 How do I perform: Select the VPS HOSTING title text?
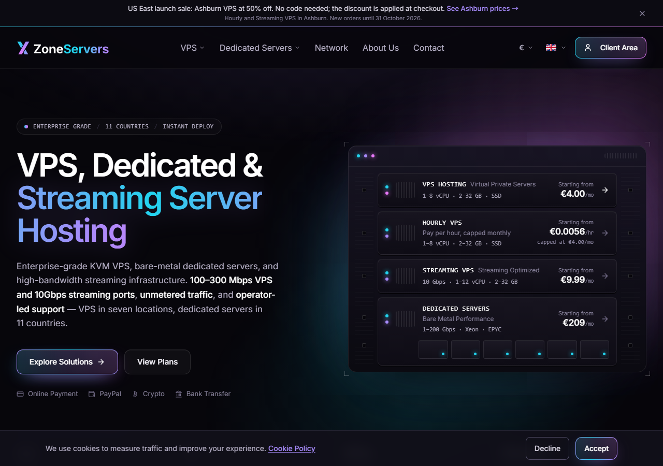[444, 184]
